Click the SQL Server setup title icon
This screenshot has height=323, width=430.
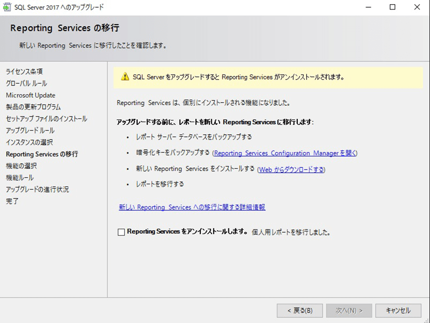point(7,7)
